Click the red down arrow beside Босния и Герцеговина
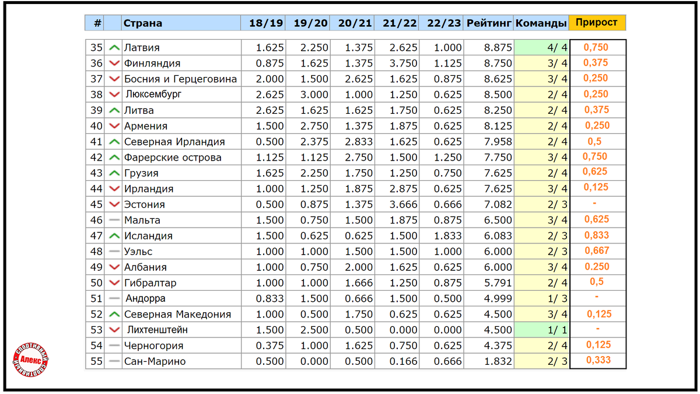This screenshot has height=394, width=700. coord(114,79)
